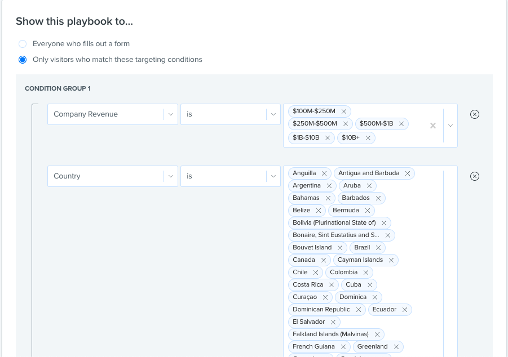The height and width of the screenshot is (357, 508).
Task: Remove the Bouvet Island tag
Action: [340, 248]
